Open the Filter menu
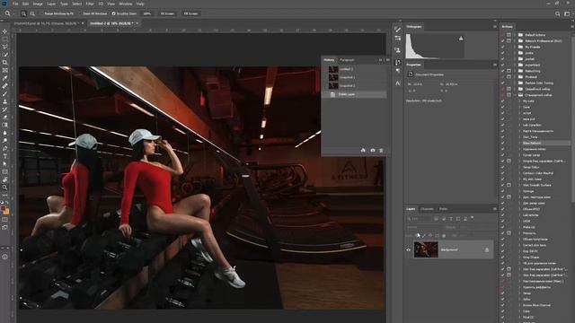 click(x=90, y=4)
